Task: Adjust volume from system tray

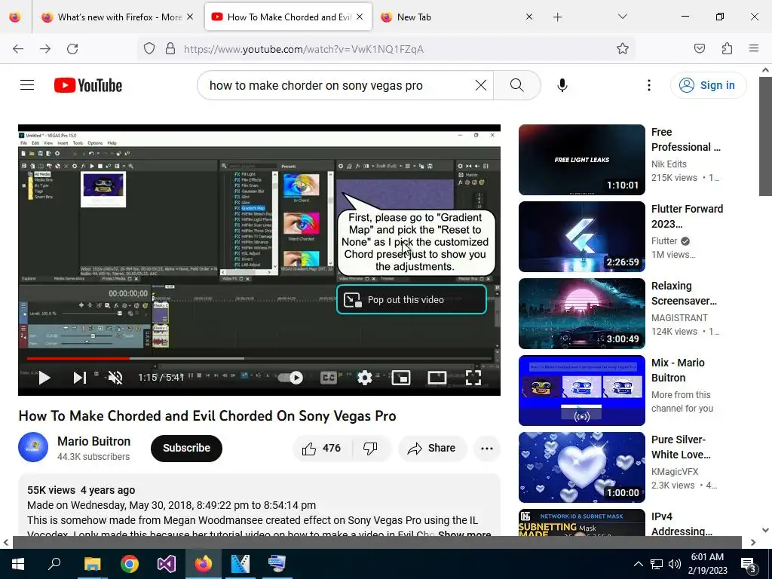Action: pyautogui.click(x=675, y=564)
